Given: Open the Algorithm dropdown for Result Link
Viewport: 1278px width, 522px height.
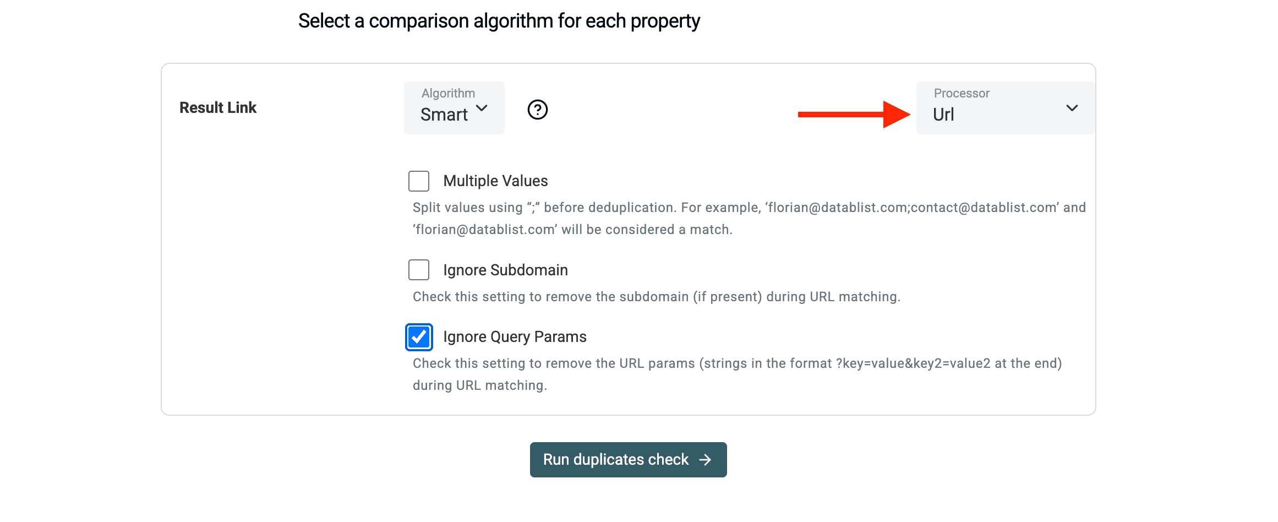Looking at the screenshot, I should tap(454, 108).
